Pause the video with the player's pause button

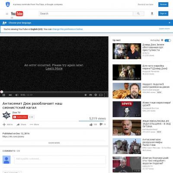coord(4,95)
